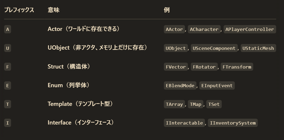Select the FRotator code tag
The width and height of the screenshot is (284, 140).
(x=204, y=67)
